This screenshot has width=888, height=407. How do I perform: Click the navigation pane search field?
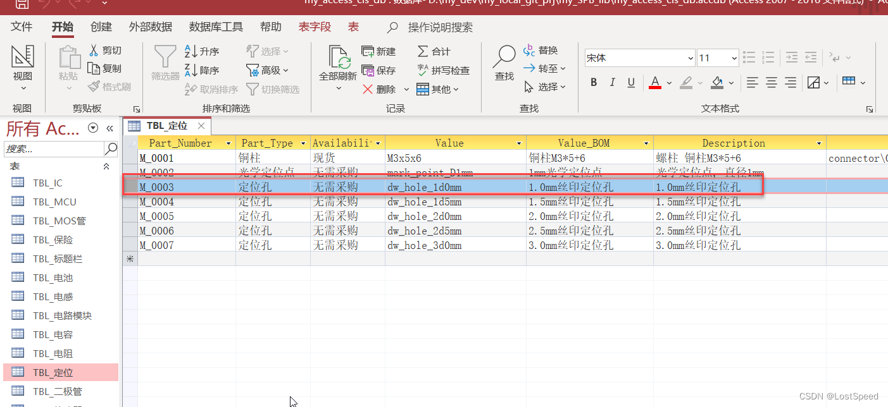(x=54, y=149)
